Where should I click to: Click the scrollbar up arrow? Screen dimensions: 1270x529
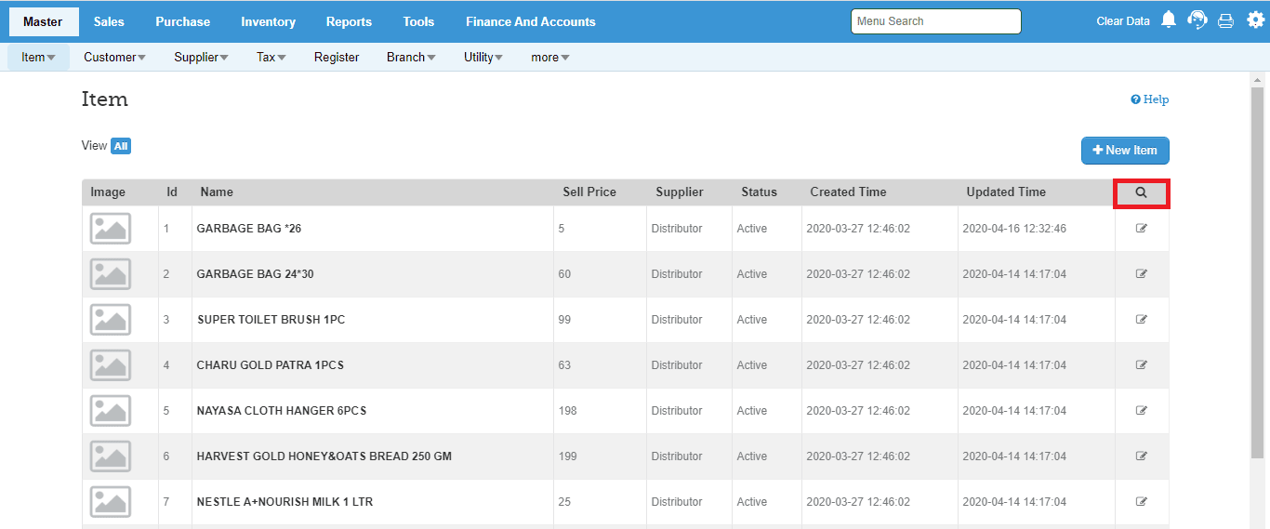tap(1257, 80)
